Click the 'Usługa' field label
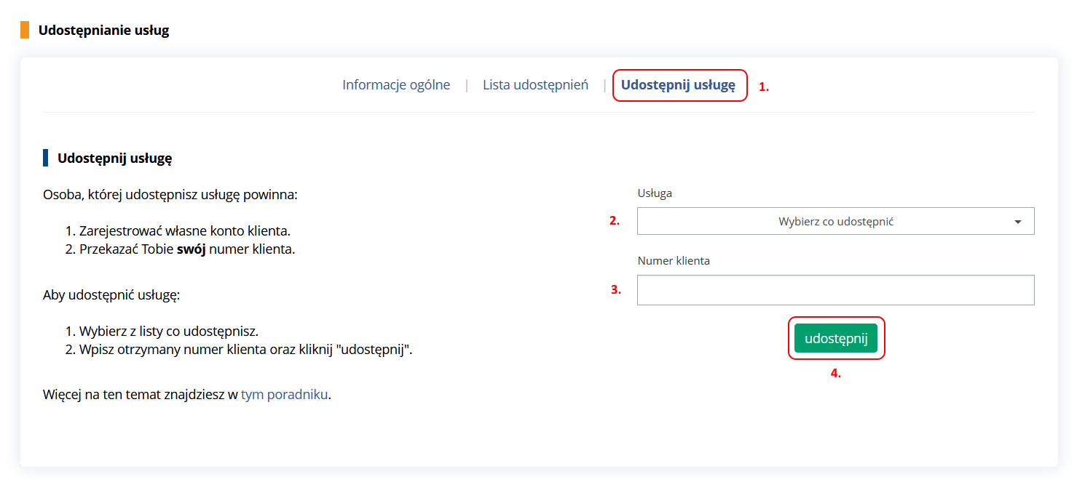The image size is (1077, 490). pyautogui.click(x=655, y=193)
